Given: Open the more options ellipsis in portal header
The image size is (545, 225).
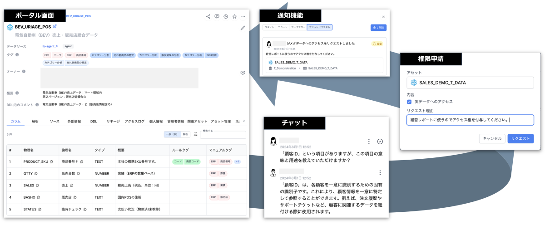Looking at the screenshot, I should pyautogui.click(x=243, y=16).
